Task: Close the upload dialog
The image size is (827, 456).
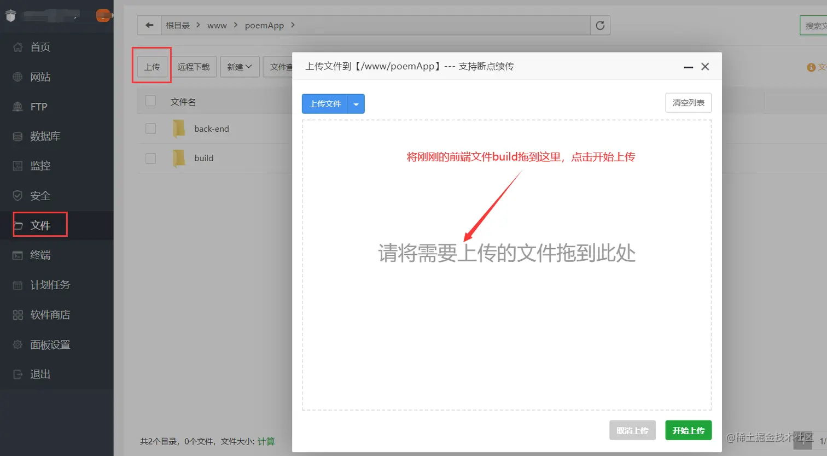Action: [x=705, y=67]
